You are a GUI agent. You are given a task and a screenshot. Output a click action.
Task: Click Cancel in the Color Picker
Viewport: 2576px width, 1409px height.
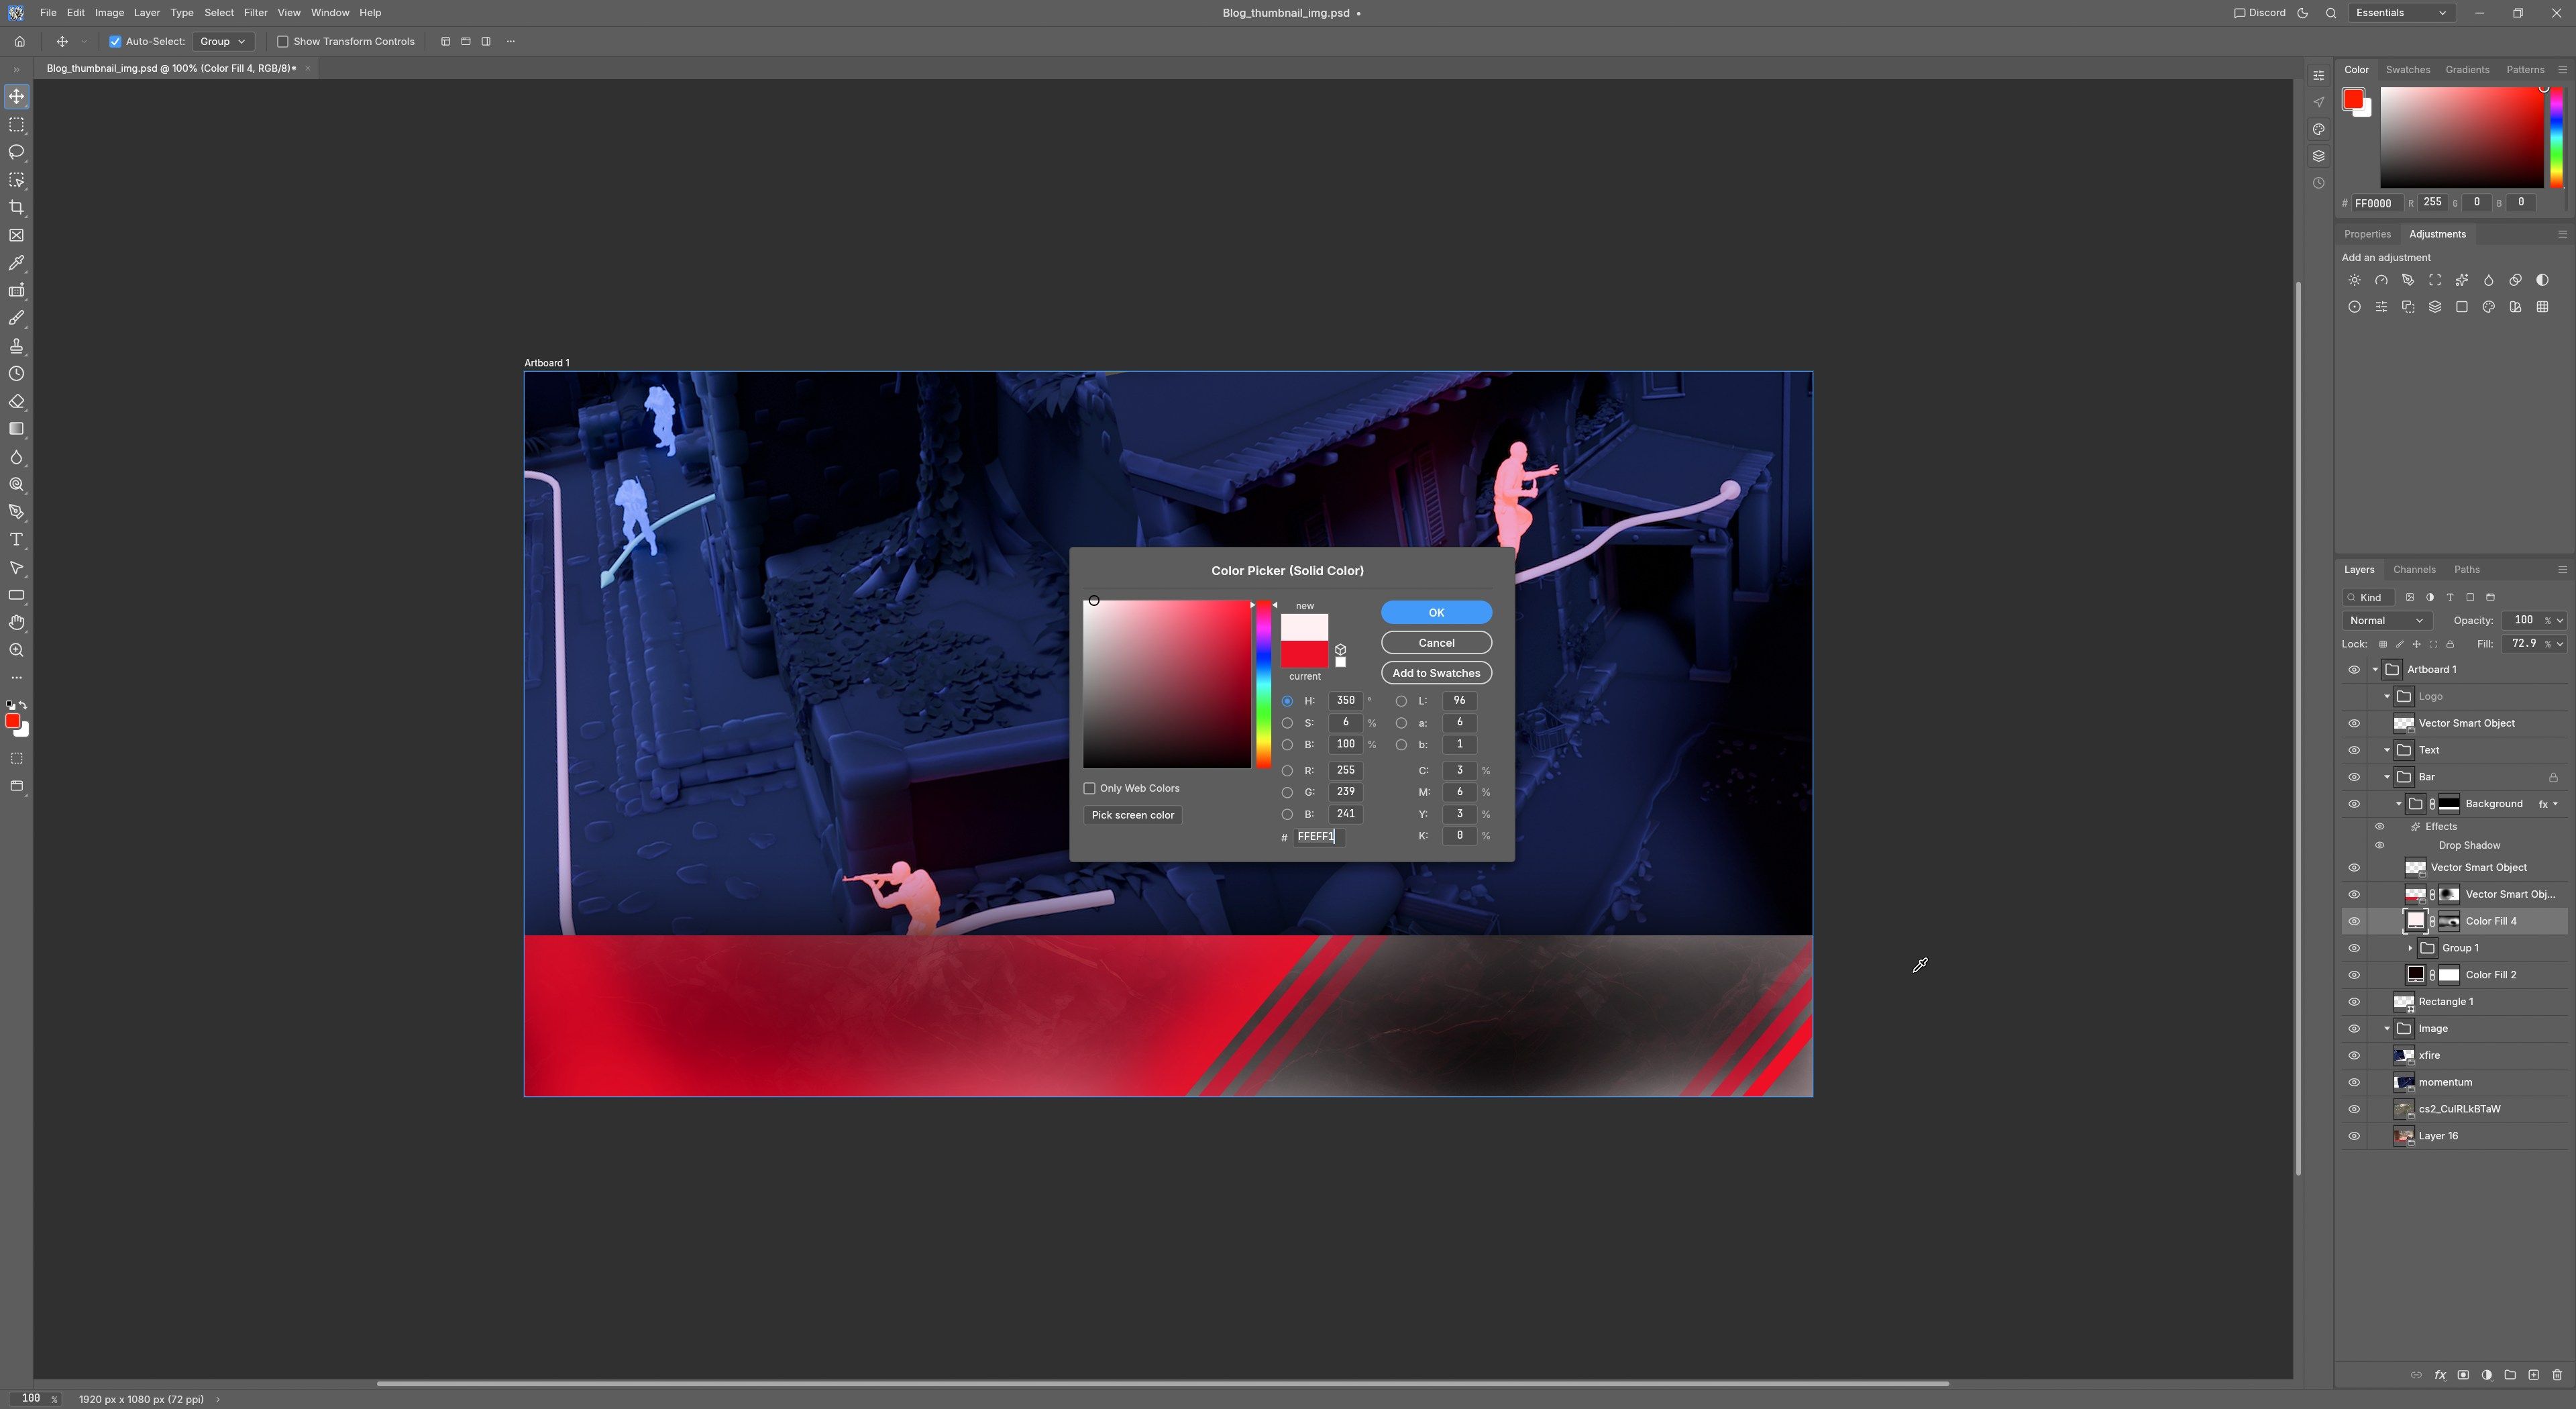click(x=1436, y=643)
